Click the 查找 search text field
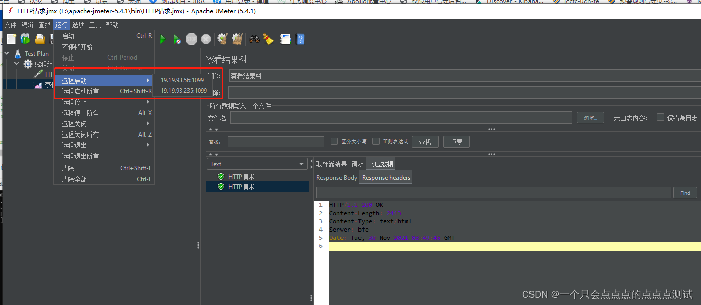 click(276, 142)
